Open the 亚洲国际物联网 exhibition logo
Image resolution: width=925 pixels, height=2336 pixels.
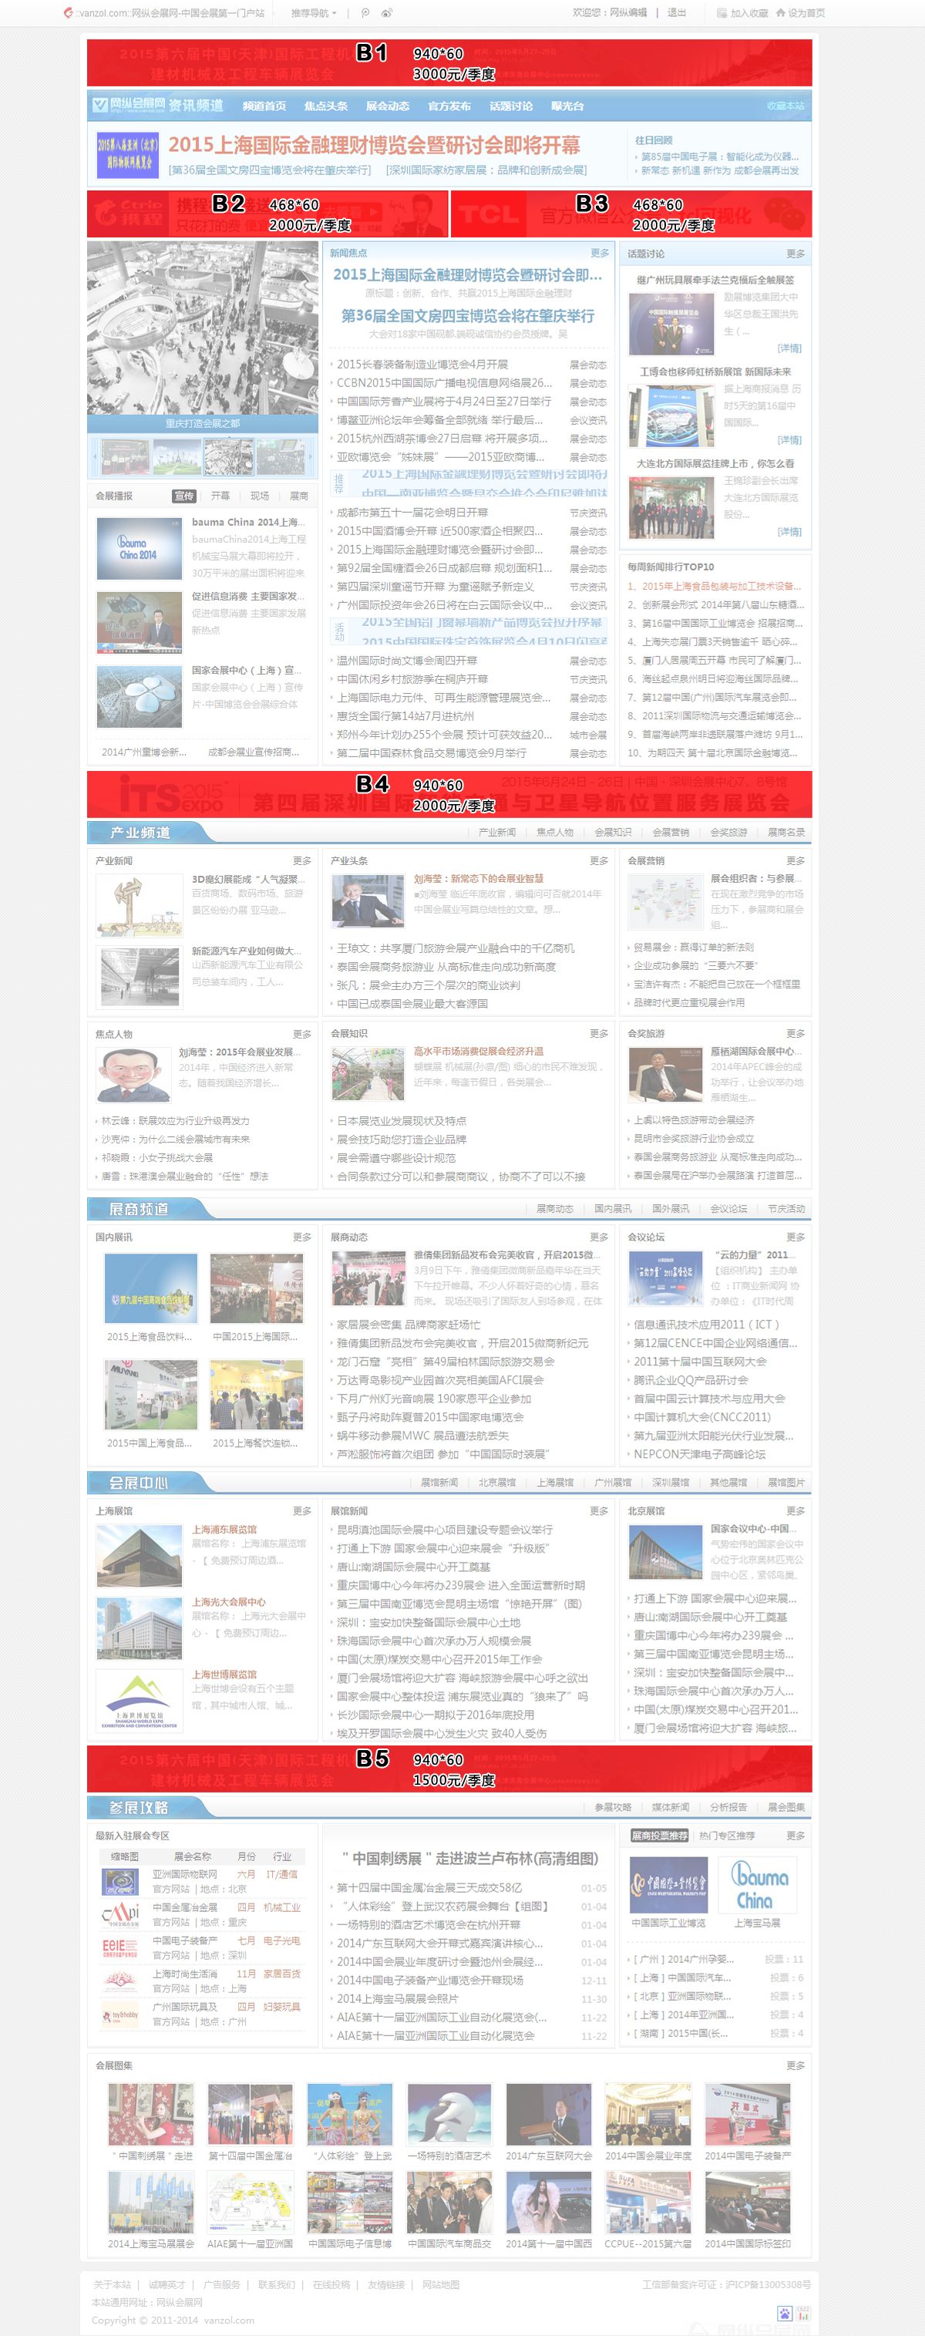tap(120, 1882)
